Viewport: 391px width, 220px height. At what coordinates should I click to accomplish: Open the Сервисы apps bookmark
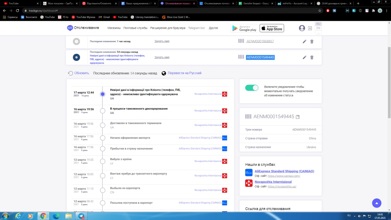click(10, 17)
